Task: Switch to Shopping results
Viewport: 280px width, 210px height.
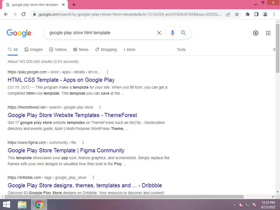Action: click(106, 50)
